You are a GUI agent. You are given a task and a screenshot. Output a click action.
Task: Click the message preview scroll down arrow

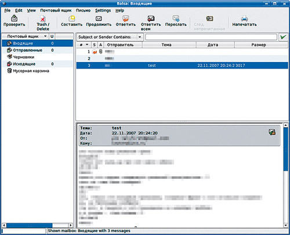pos(286,225)
